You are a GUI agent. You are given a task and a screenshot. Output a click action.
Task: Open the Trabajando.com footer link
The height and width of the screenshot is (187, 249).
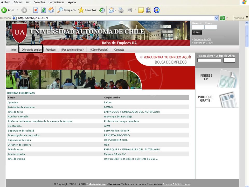point(96,184)
